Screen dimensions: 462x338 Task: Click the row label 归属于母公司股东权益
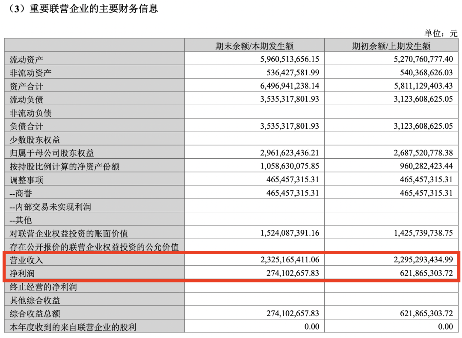(x=52, y=153)
